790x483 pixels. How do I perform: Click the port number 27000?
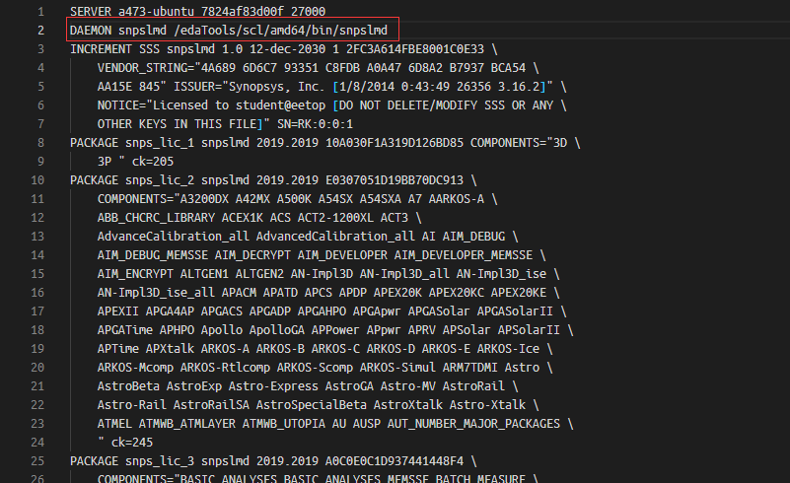[x=309, y=11]
